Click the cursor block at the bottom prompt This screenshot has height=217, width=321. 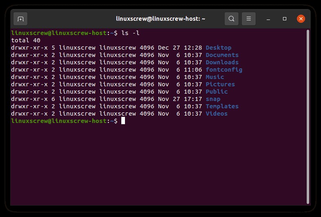click(x=123, y=121)
